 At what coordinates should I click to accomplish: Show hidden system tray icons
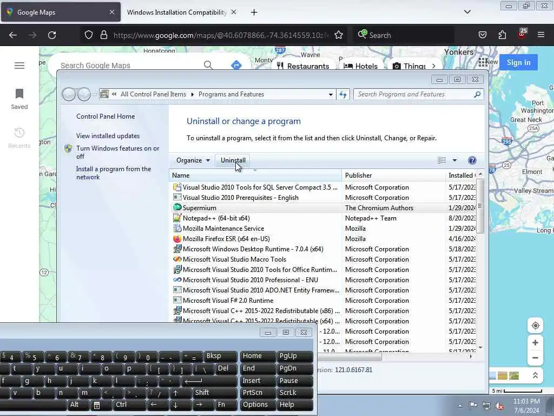pos(460,406)
